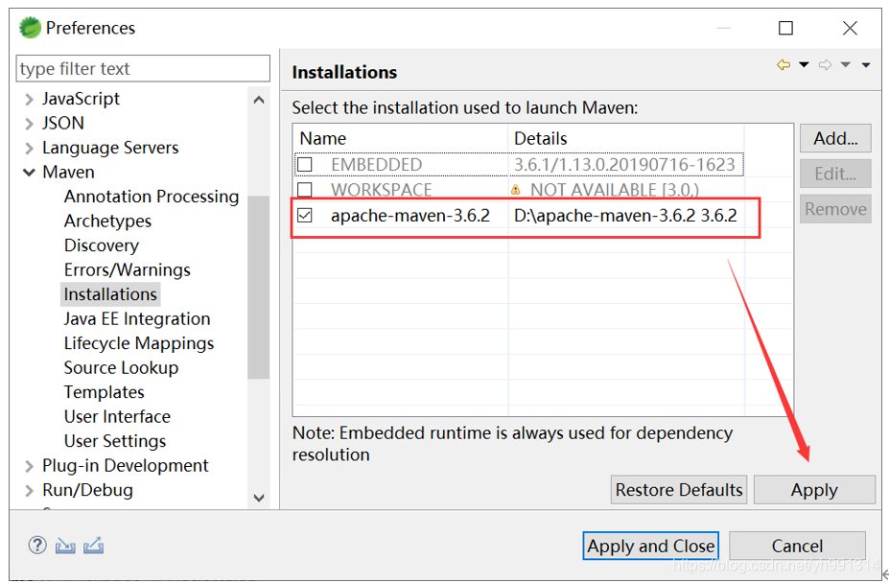Screen dimensions: 889x583
Task: Click the Preferences window app icon
Action: tap(30, 28)
